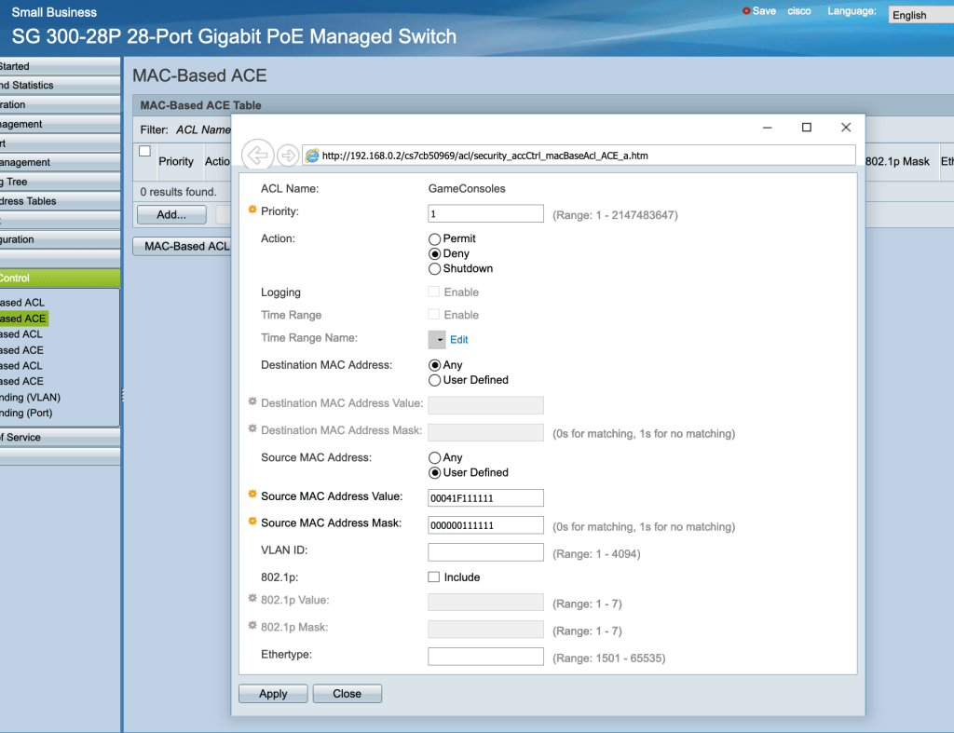The image size is (954, 733).
Task: Open MAC-Based ACE in the sidebar
Action: (x=23, y=319)
